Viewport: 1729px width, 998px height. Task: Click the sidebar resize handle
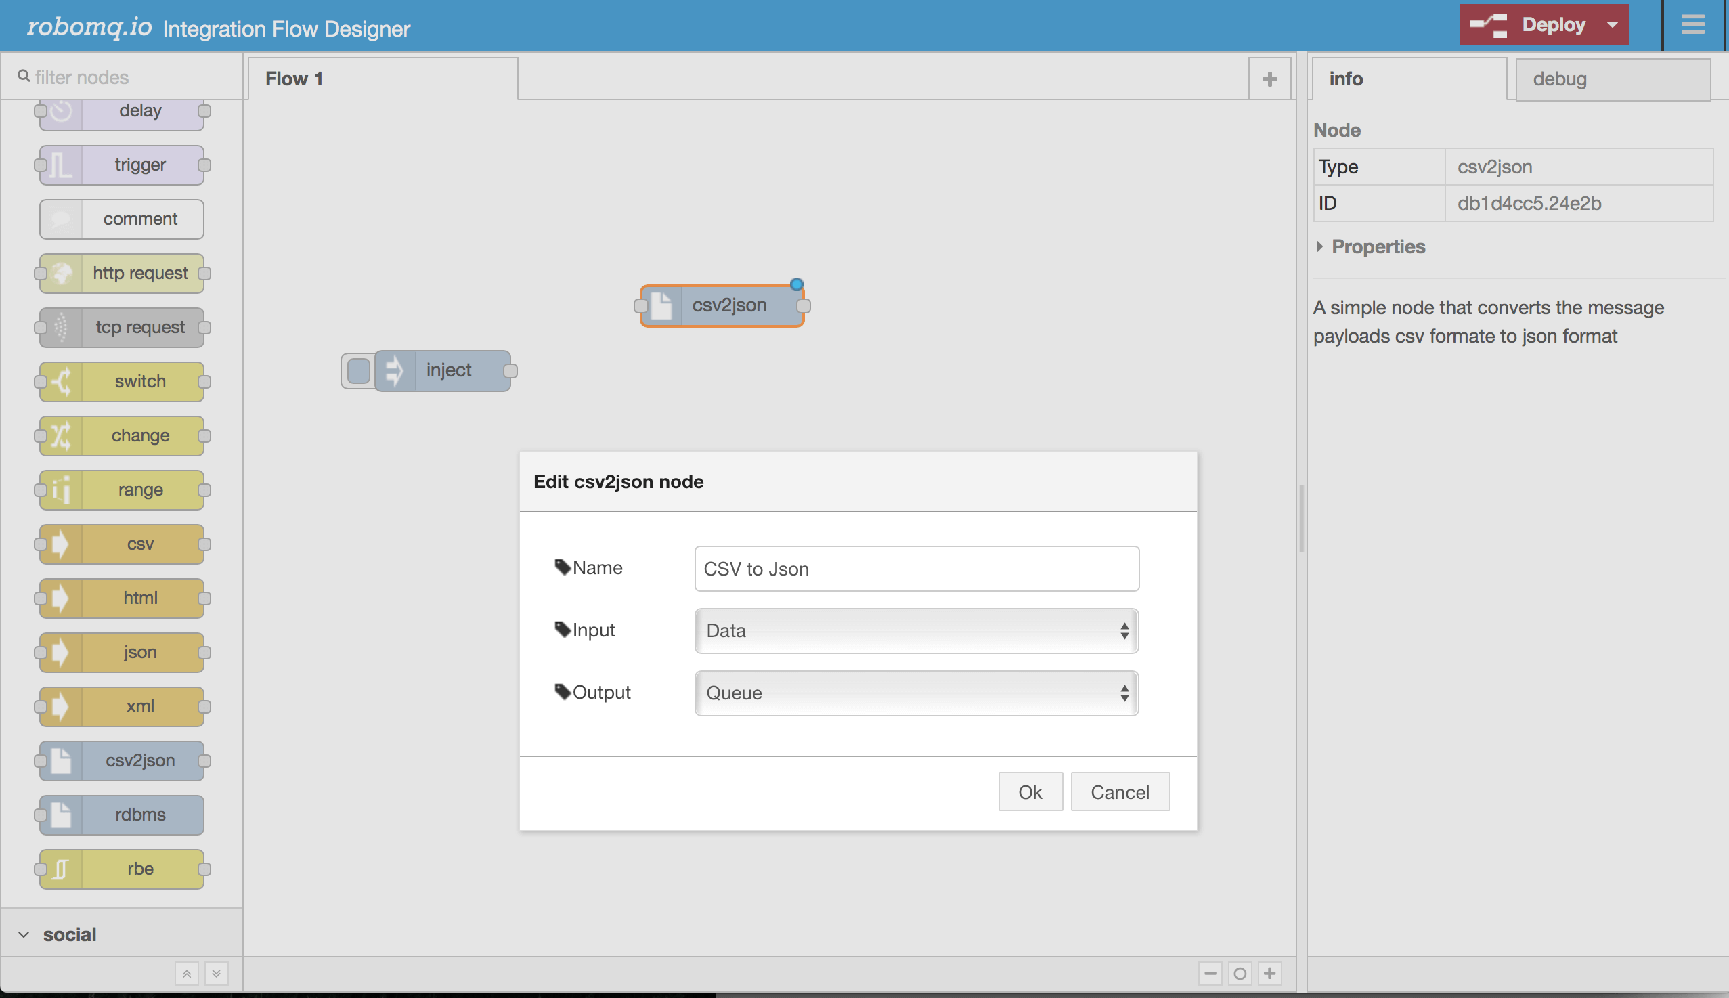[x=1301, y=518]
